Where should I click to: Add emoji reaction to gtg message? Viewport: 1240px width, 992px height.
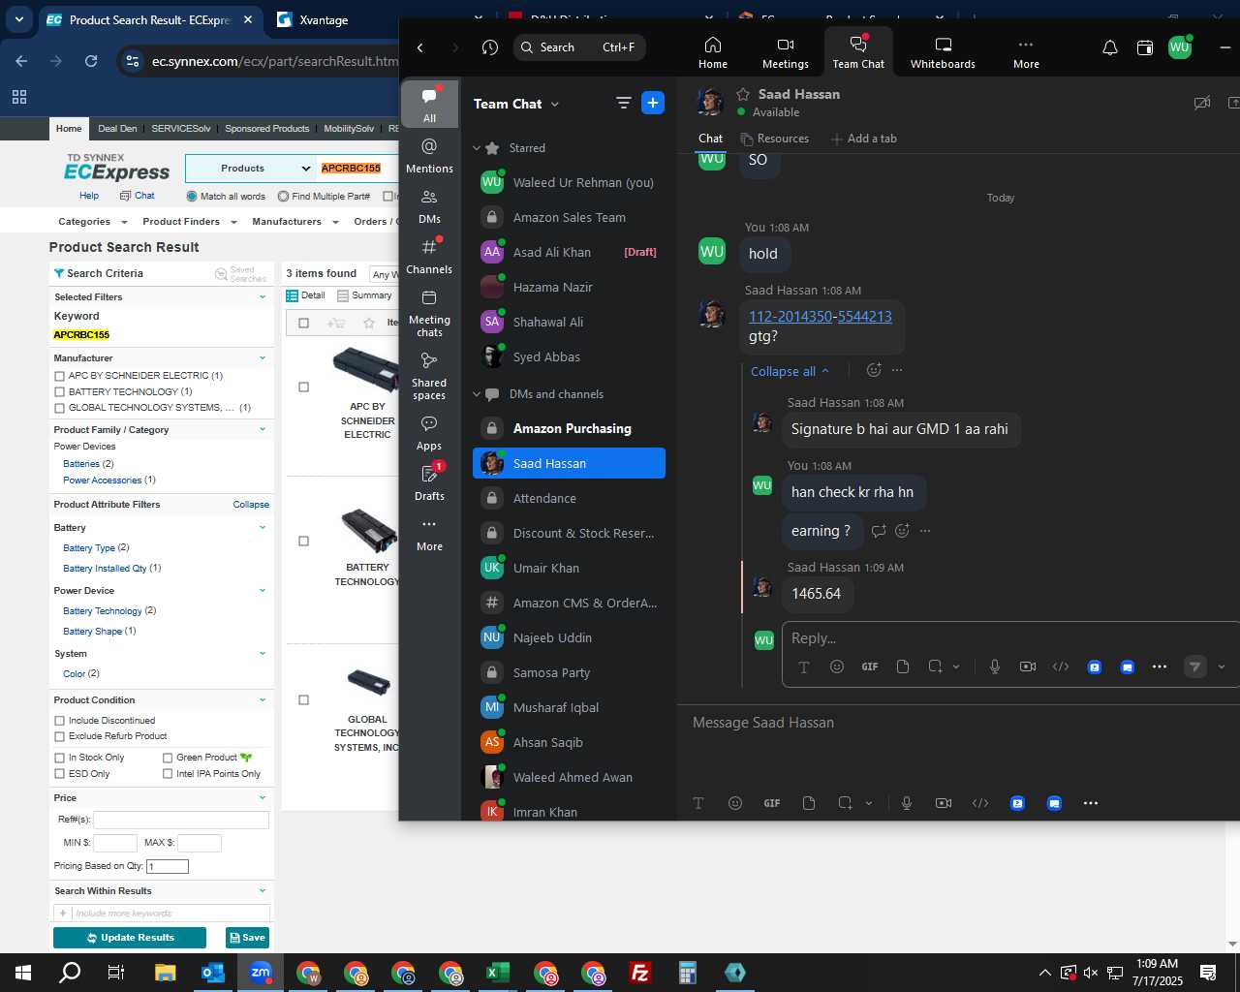tap(874, 370)
